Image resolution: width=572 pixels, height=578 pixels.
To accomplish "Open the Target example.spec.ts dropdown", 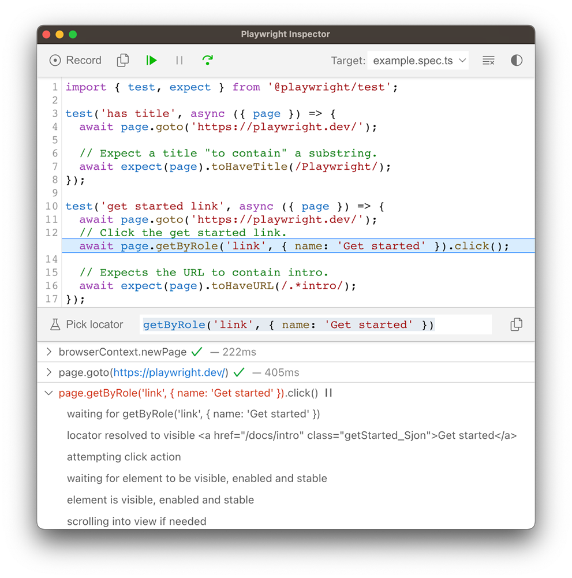I will 418,61.
